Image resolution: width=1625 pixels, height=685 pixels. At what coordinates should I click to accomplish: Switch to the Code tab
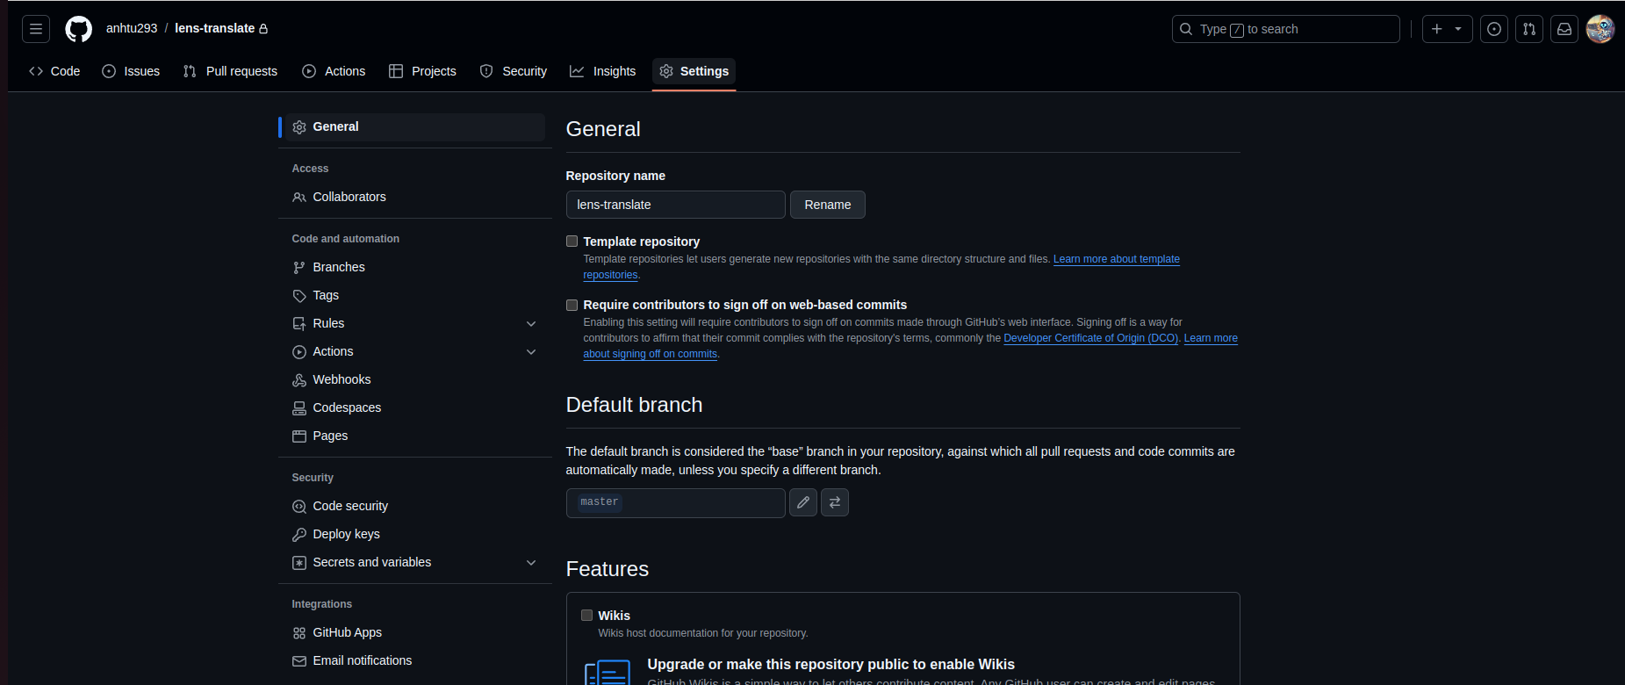(54, 71)
